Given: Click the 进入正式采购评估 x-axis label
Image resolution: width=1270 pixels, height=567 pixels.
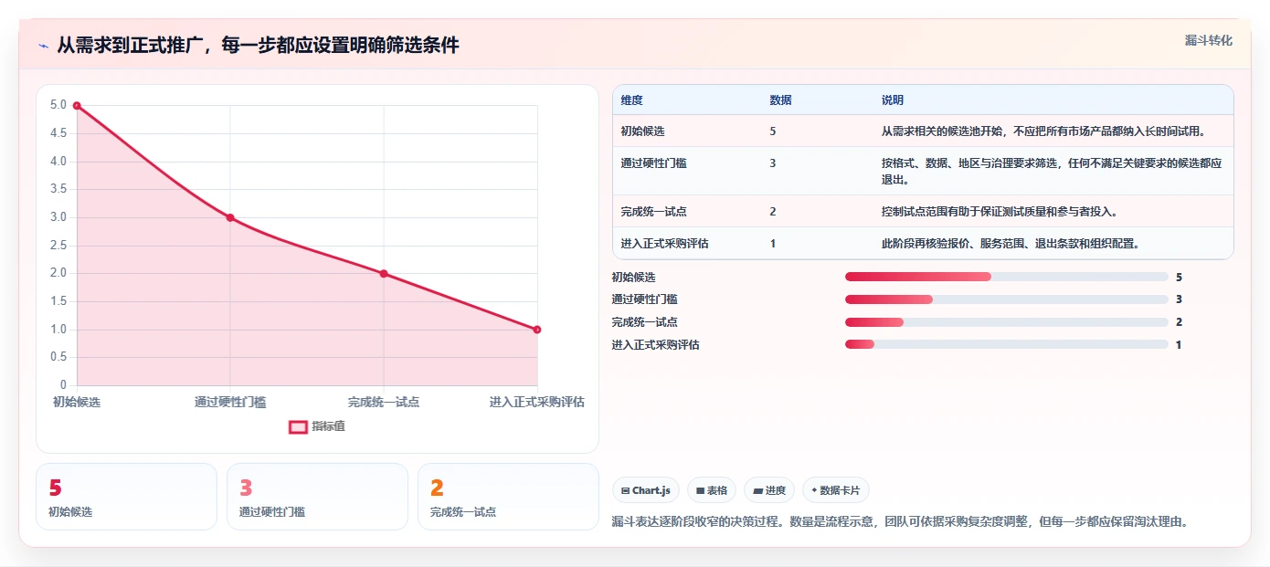Looking at the screenshot, I should (537, 402).
